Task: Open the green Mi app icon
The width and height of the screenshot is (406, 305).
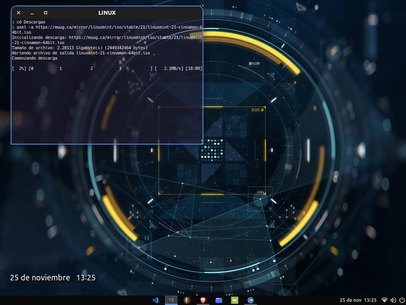Action: 235,300
